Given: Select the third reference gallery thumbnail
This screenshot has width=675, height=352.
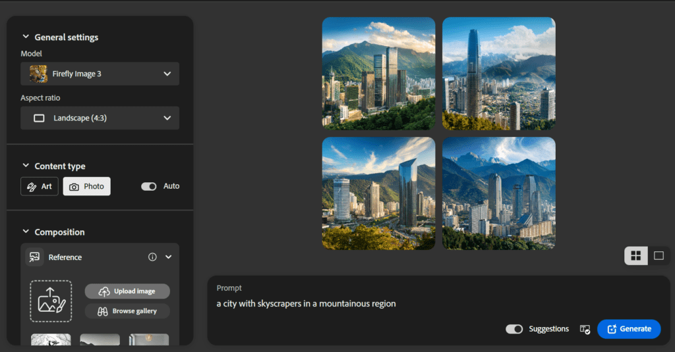Looking at the screenshot, I should pyautogui.click(x=149, y=339).
